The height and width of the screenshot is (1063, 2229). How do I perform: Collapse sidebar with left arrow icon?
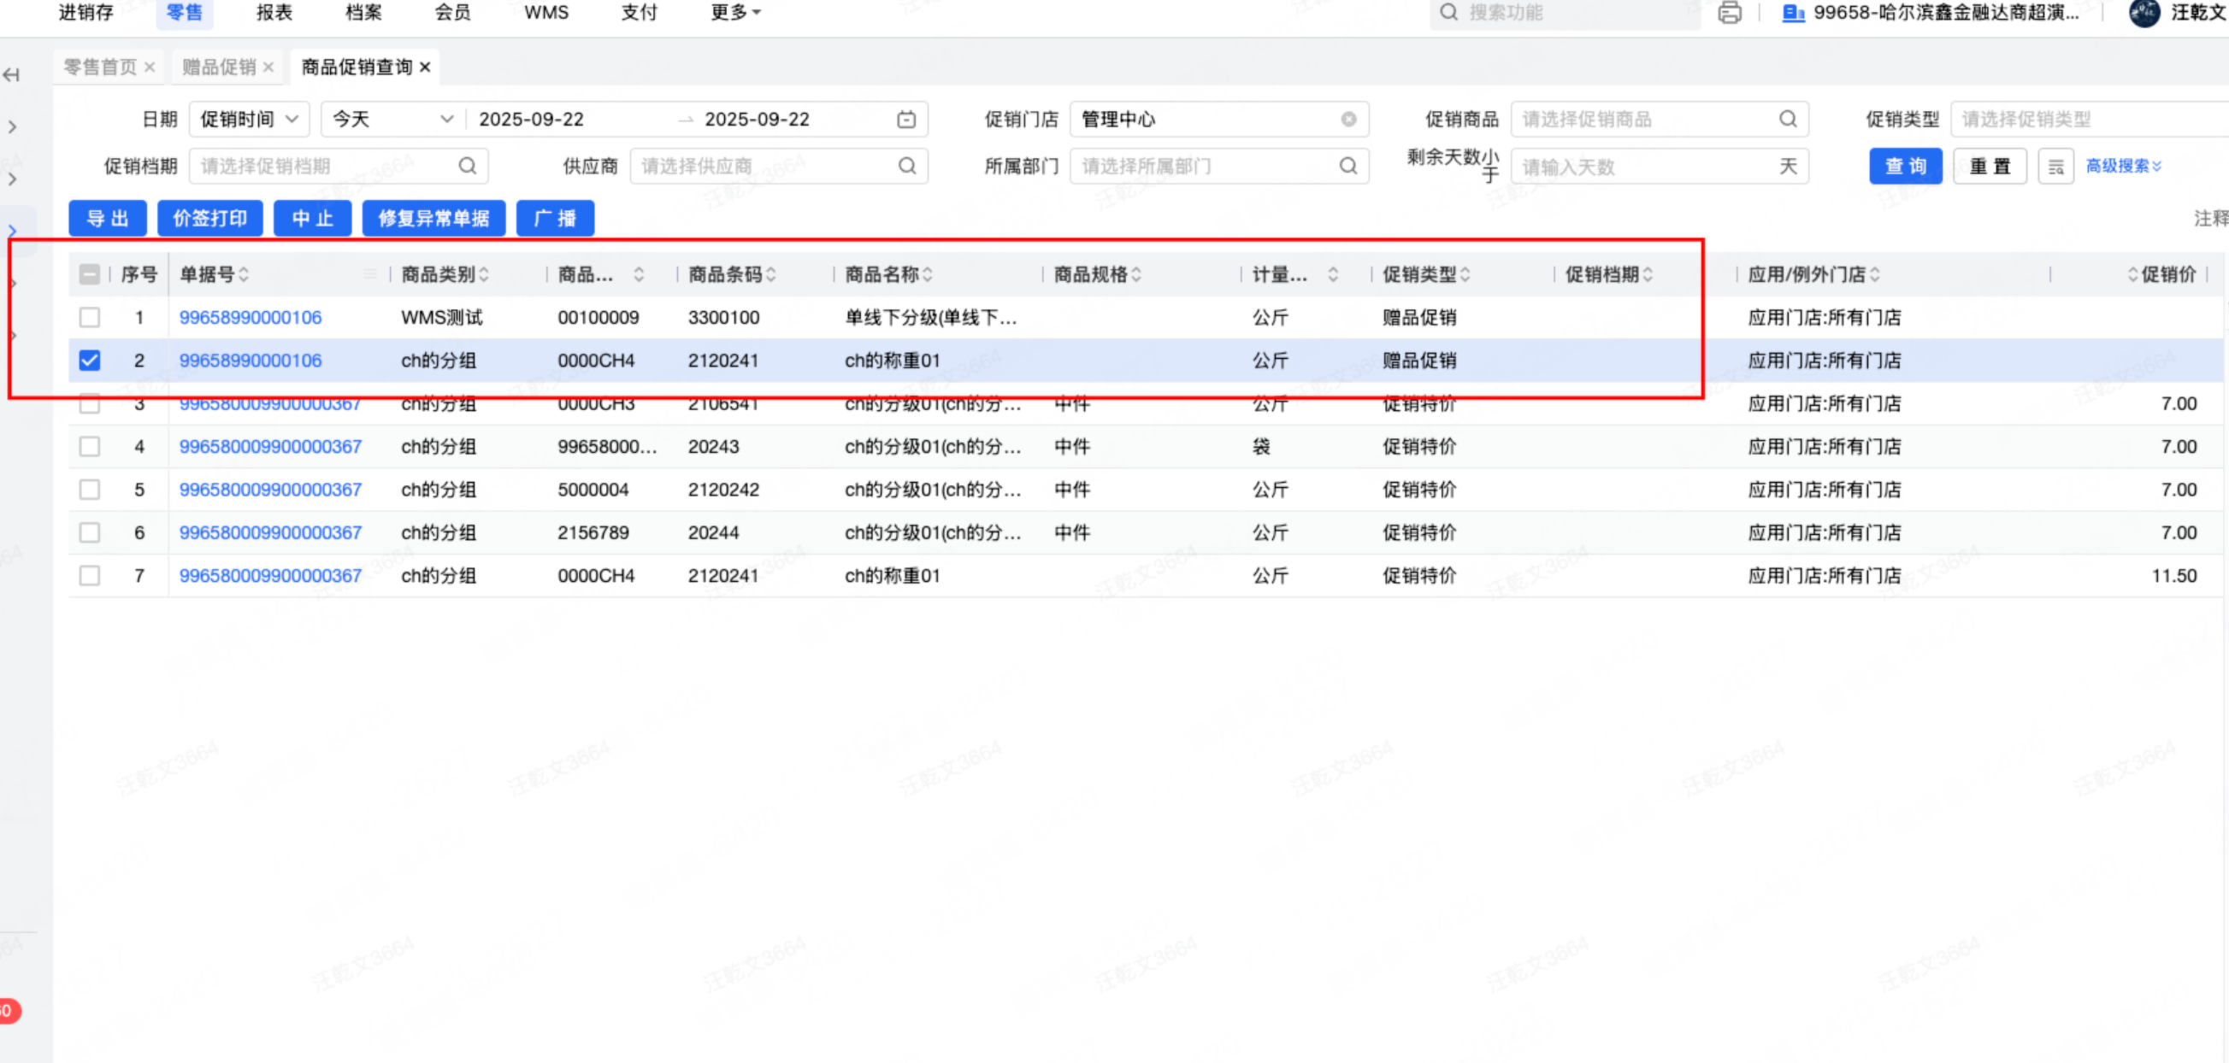pyautogui.click(x=11, y=75)
